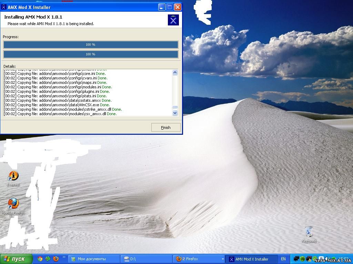Open the green Dr.Web spider tray icon
This screenshot has height=264, width=353.
(302, 258)
